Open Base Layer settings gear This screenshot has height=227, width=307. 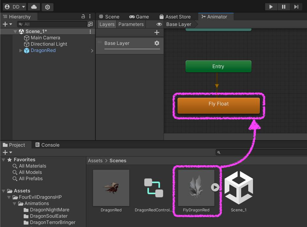[x=157, y=43]
